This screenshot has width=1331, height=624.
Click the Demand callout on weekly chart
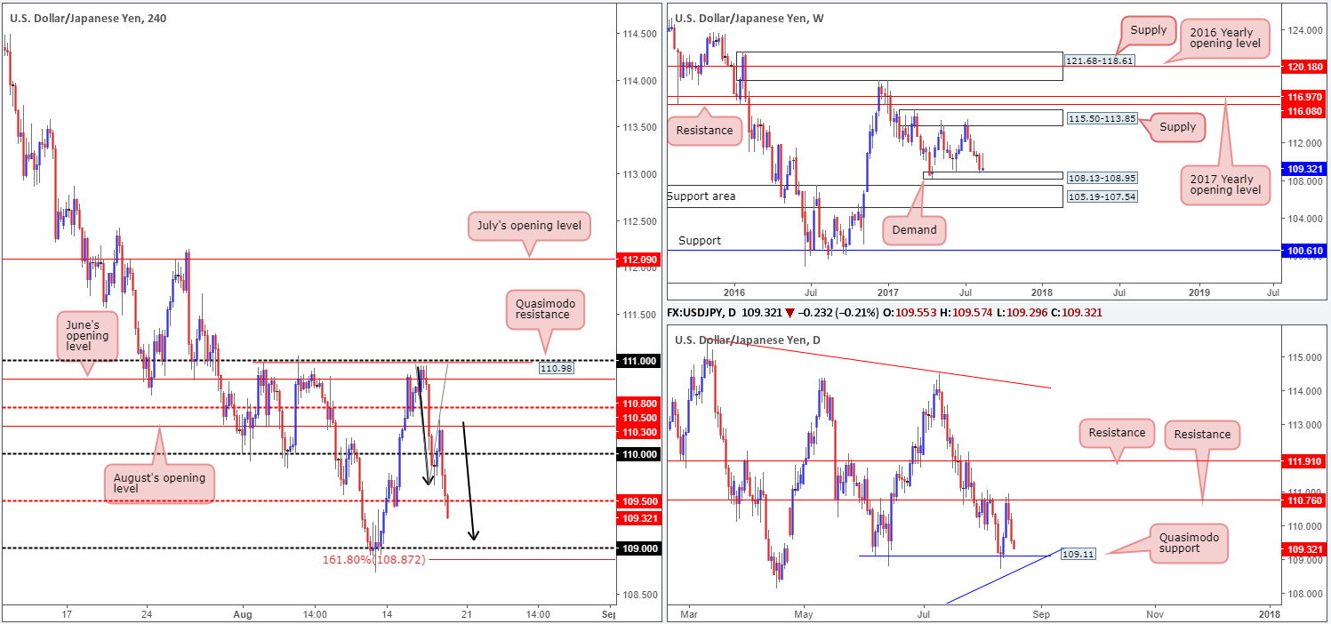click(x=915, y=229)
